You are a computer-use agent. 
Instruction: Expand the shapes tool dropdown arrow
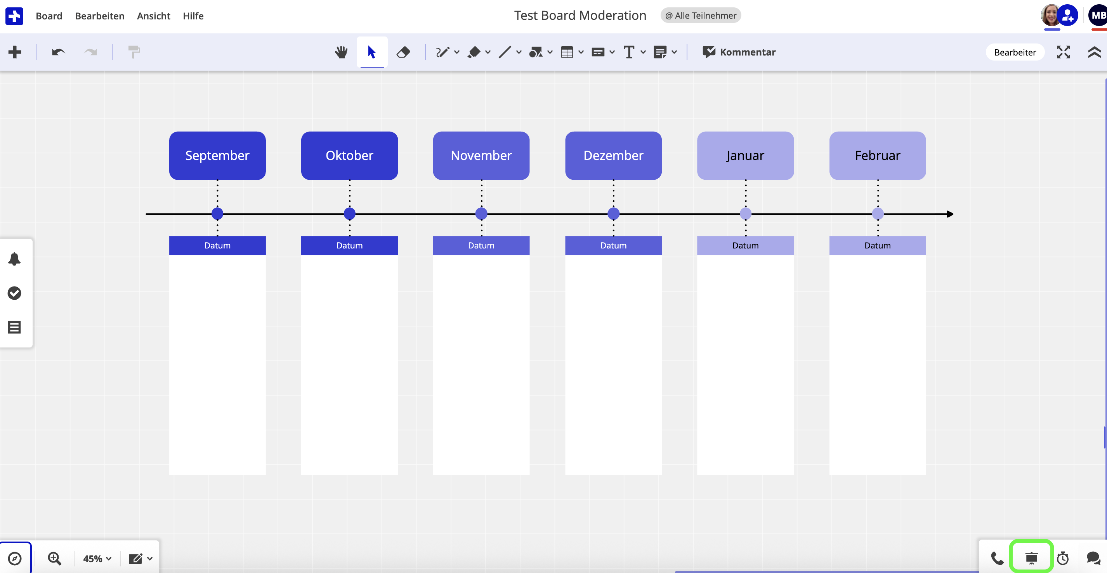point(550,52)
